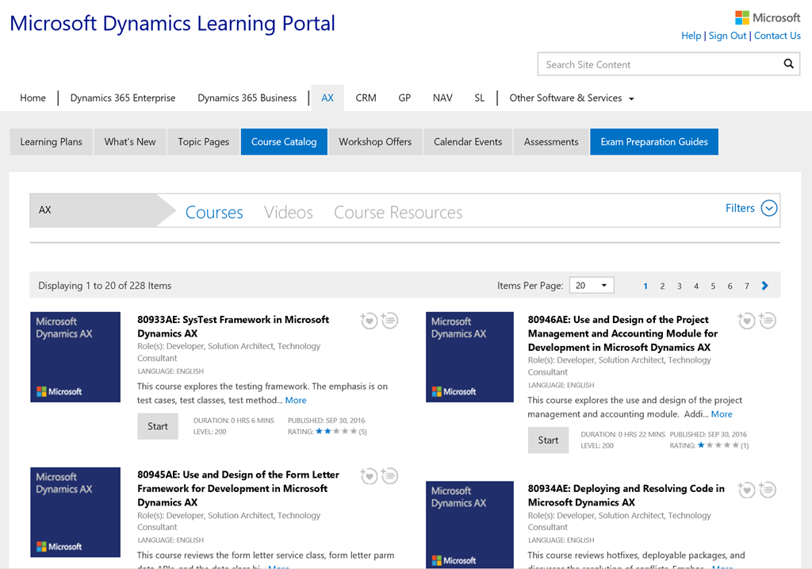Start the 80933AE SysTest Framework course
This screenshot has width=812, height=569.
tap(158, 426)
